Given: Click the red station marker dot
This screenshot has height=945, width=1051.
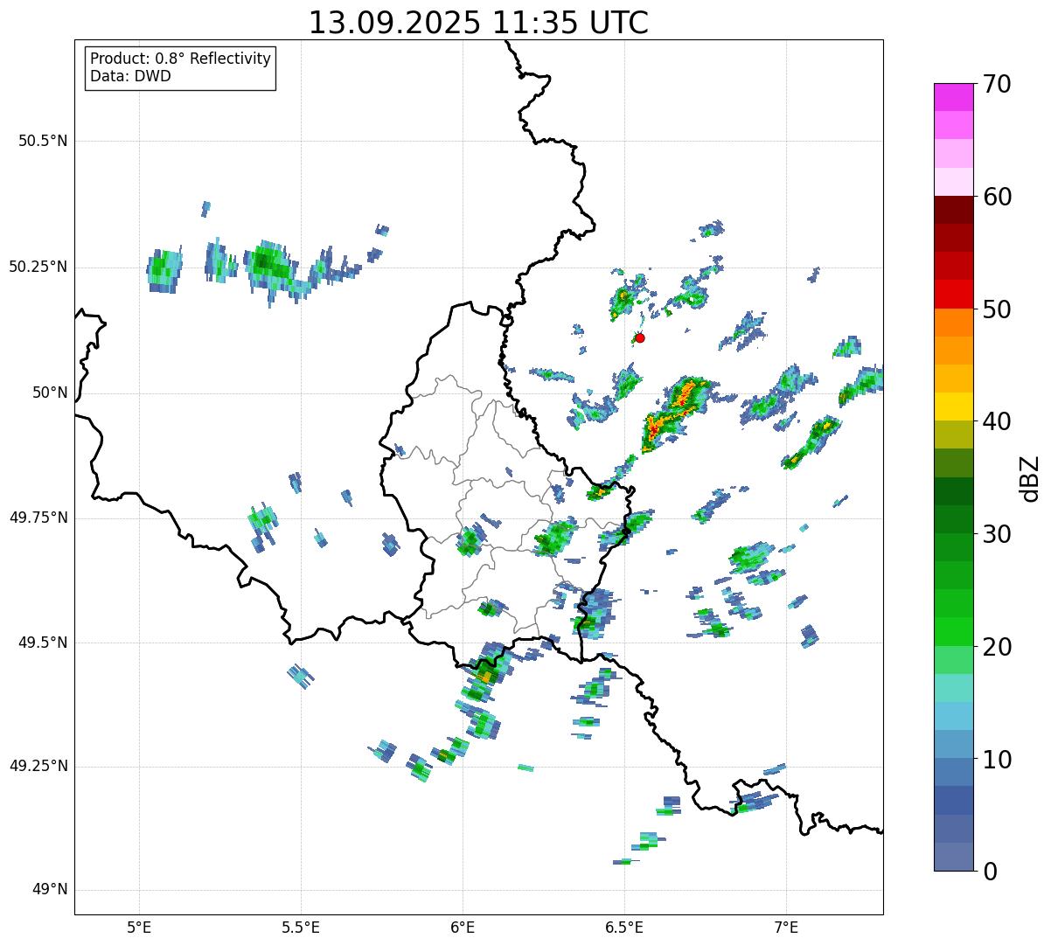Looking at the screenshot, I should 639,337.
